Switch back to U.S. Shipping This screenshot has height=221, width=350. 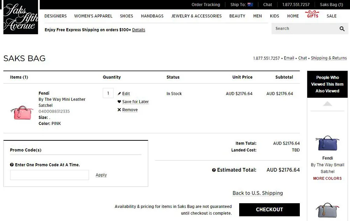coord(257,193)
